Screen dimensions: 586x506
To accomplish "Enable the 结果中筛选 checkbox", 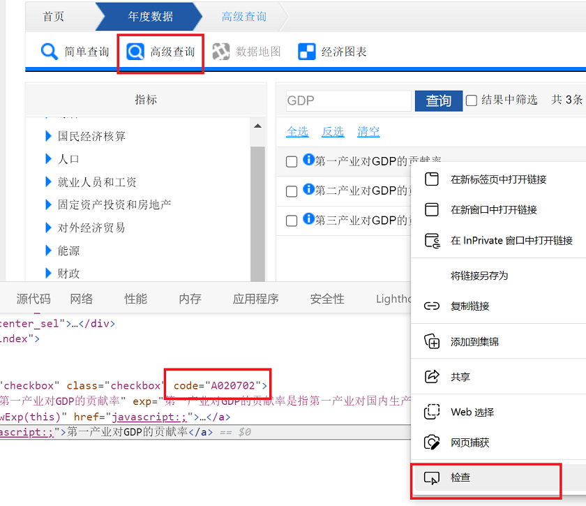I will click(472, 101).
